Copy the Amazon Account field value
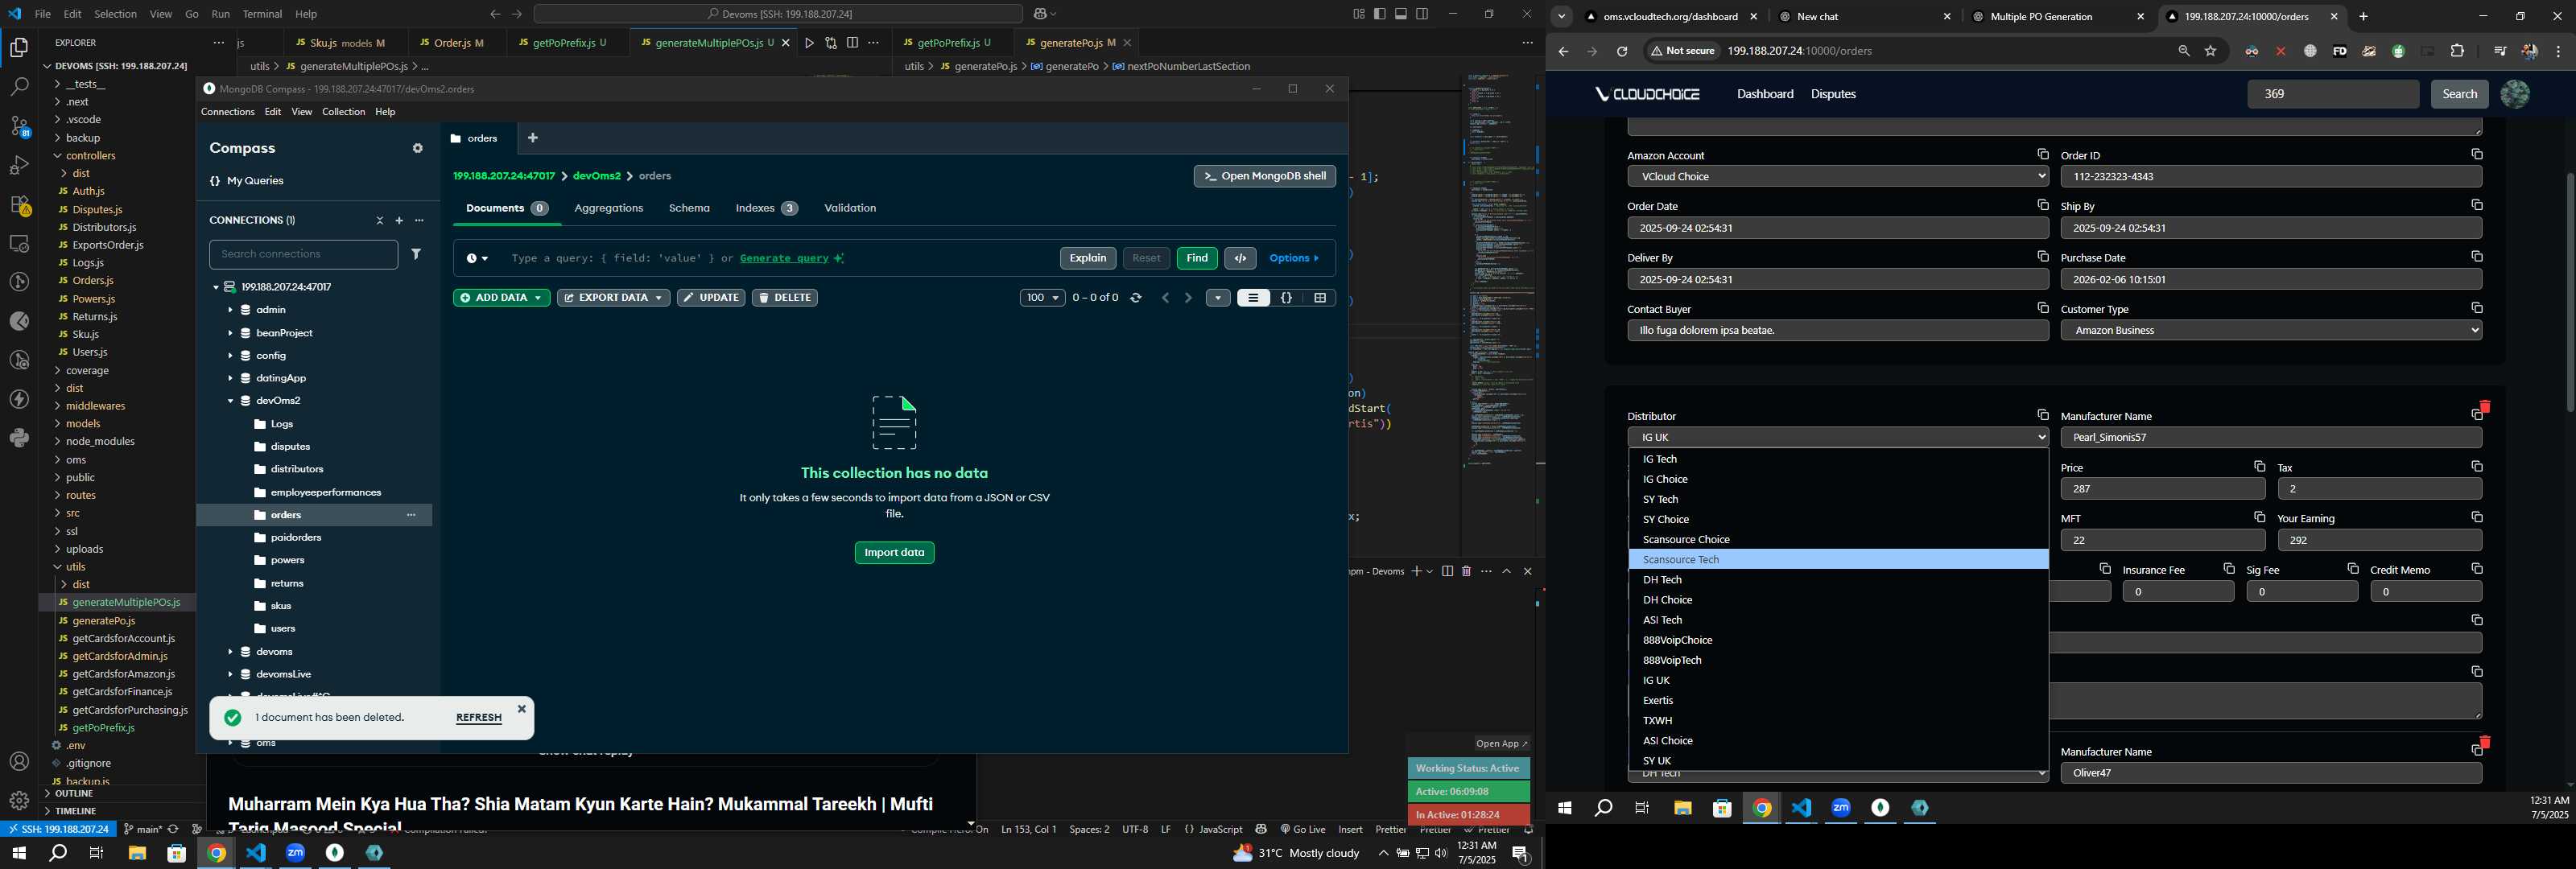 [2043, 155]
